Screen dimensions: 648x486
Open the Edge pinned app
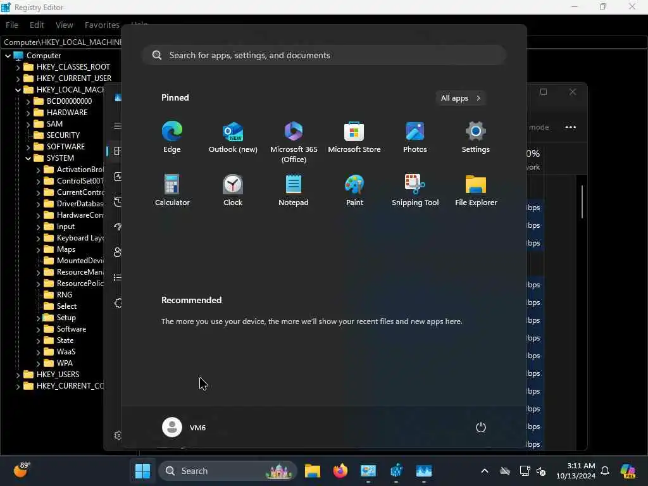[172, 137]
